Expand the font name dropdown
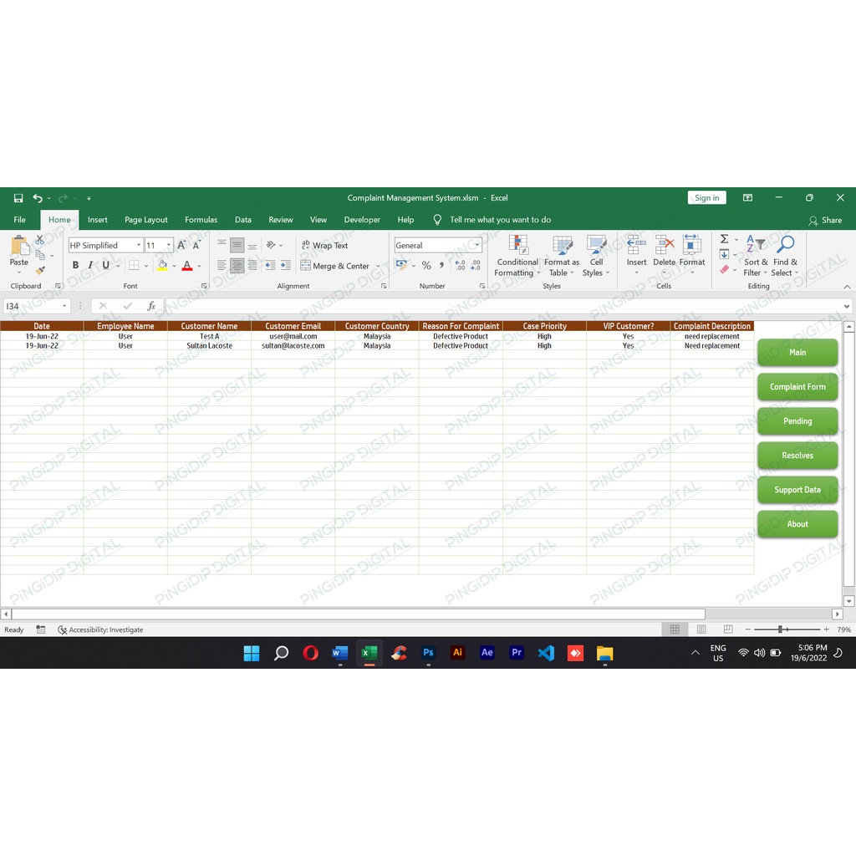 (x=139, y=246)
